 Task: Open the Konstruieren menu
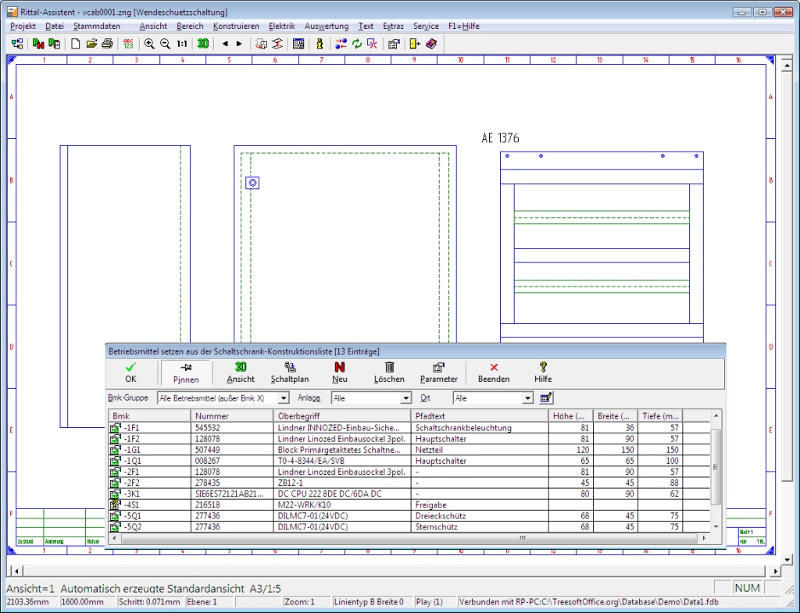pyautogui.click(x=236, y=26)
